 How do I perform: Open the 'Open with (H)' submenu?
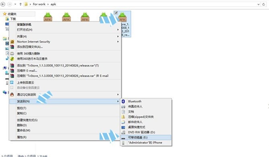65,30
